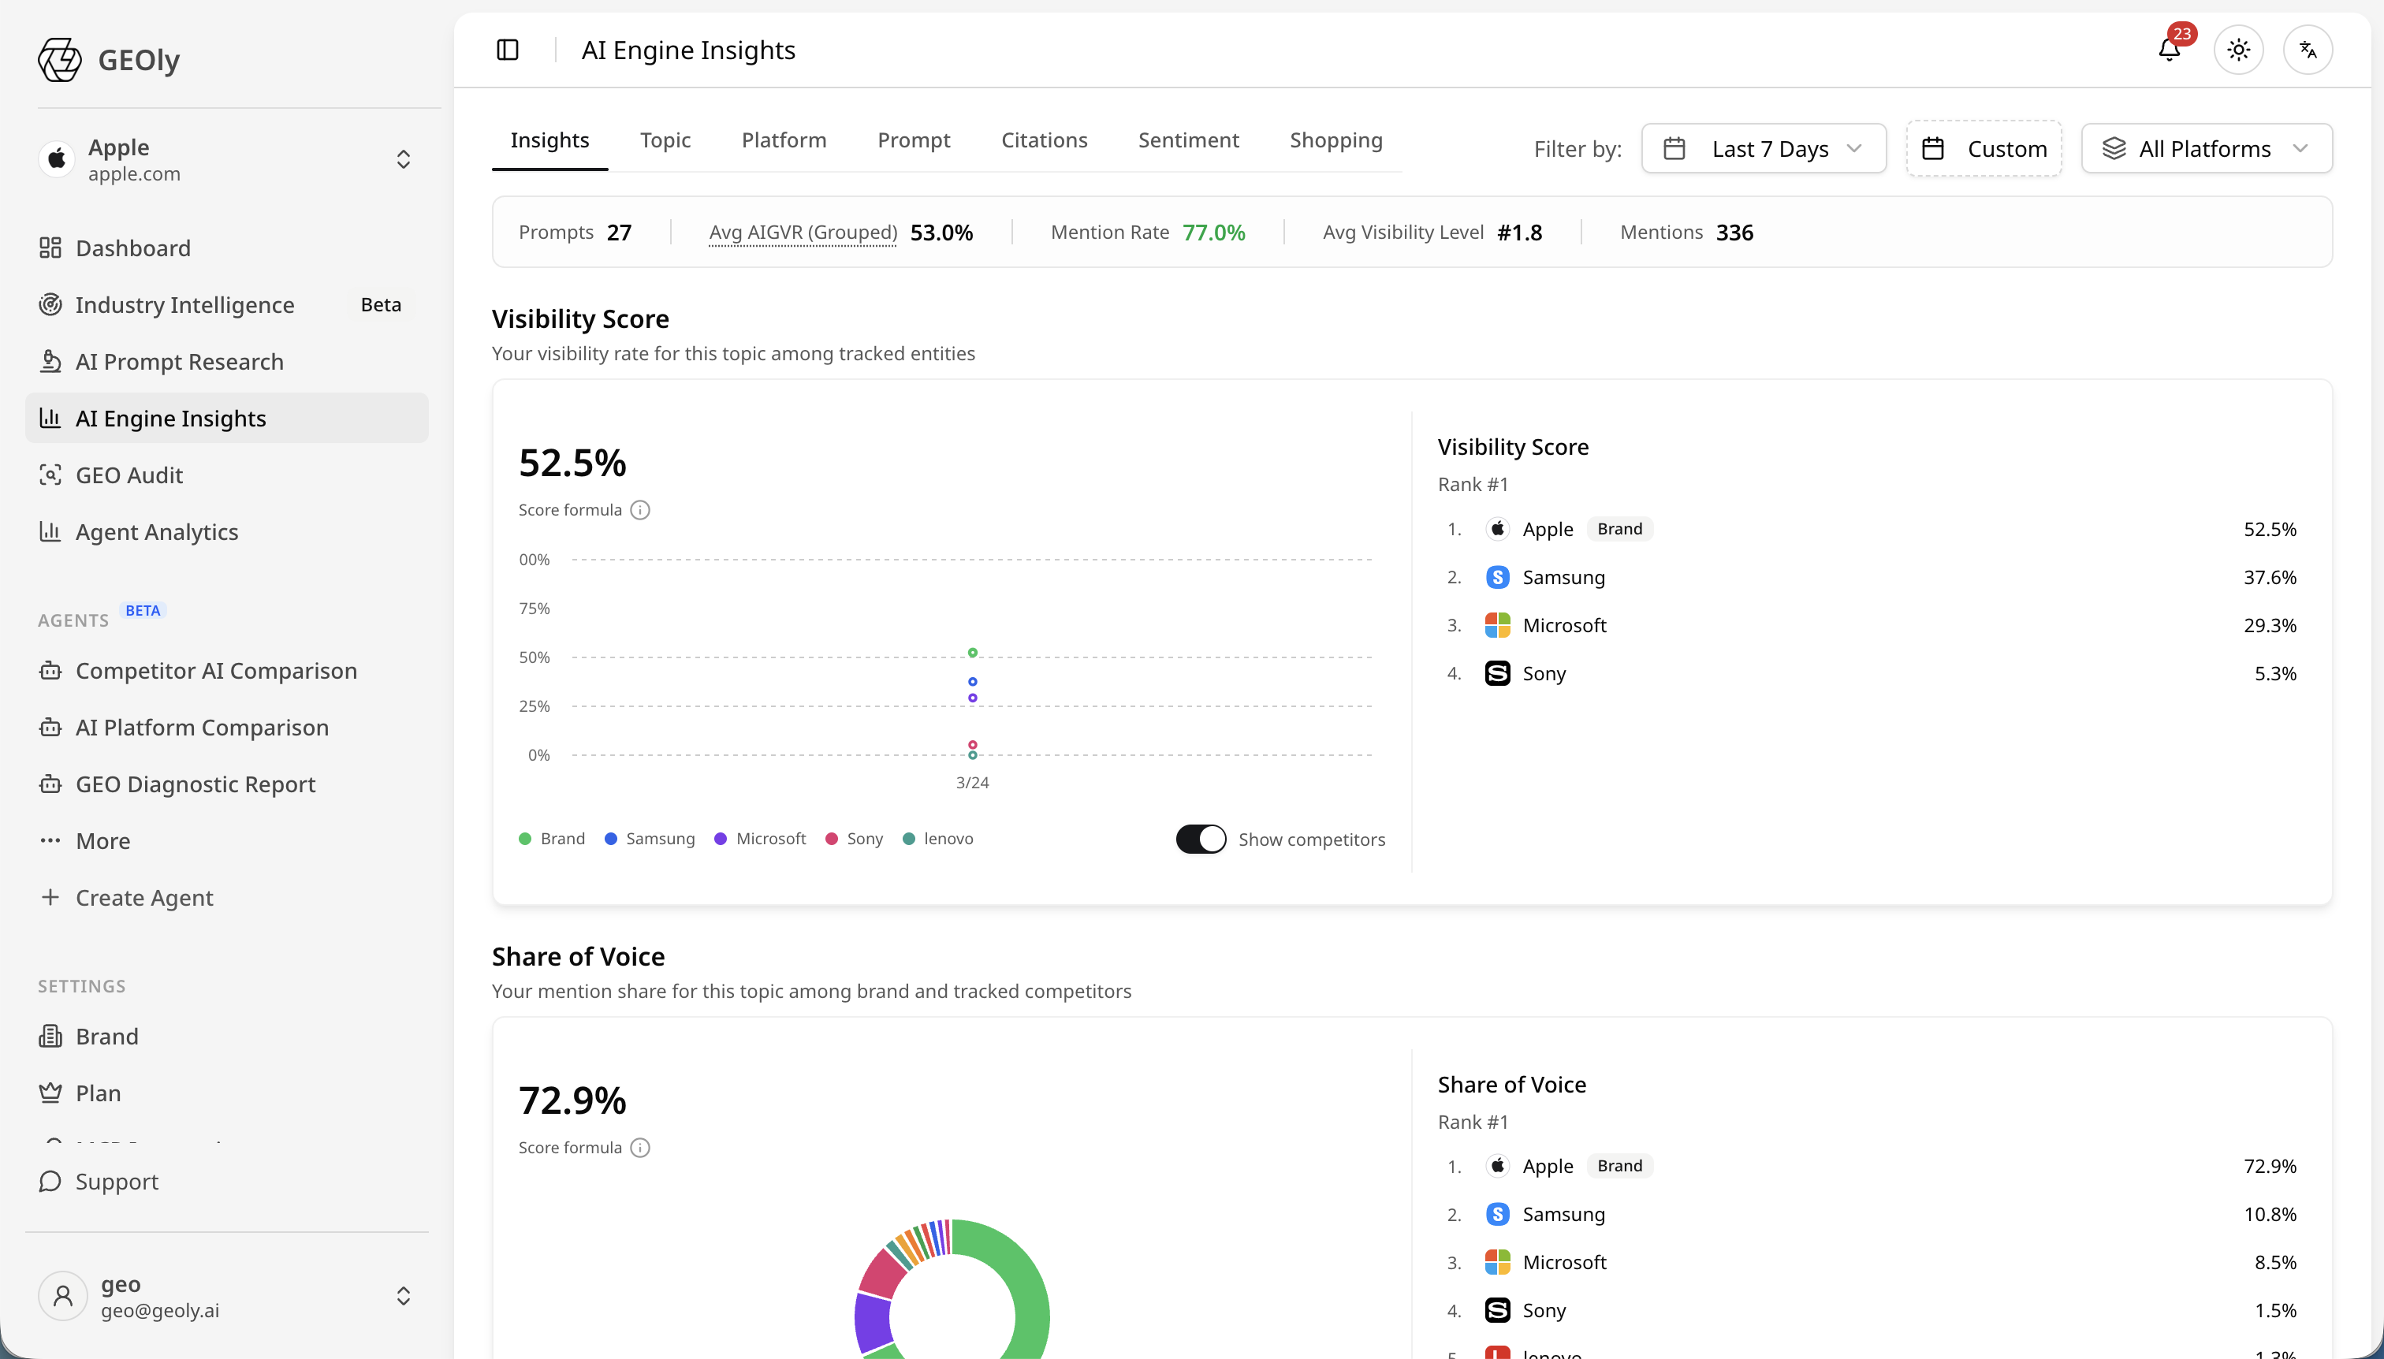Click Share of Voice formula info icon
This screenshot has height=1359, width=2384.
click(x=640, y=1147)
